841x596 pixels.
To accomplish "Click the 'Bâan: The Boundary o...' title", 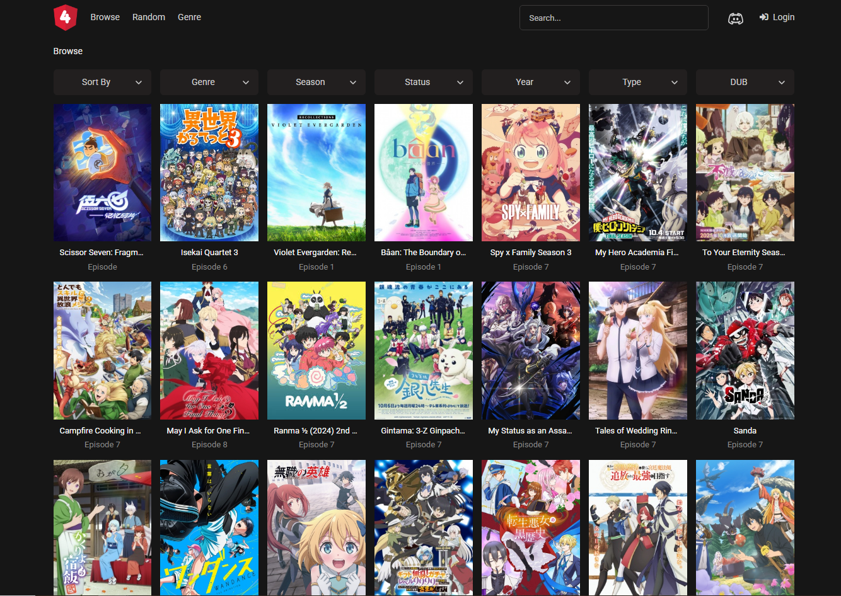I will [424, 252].
